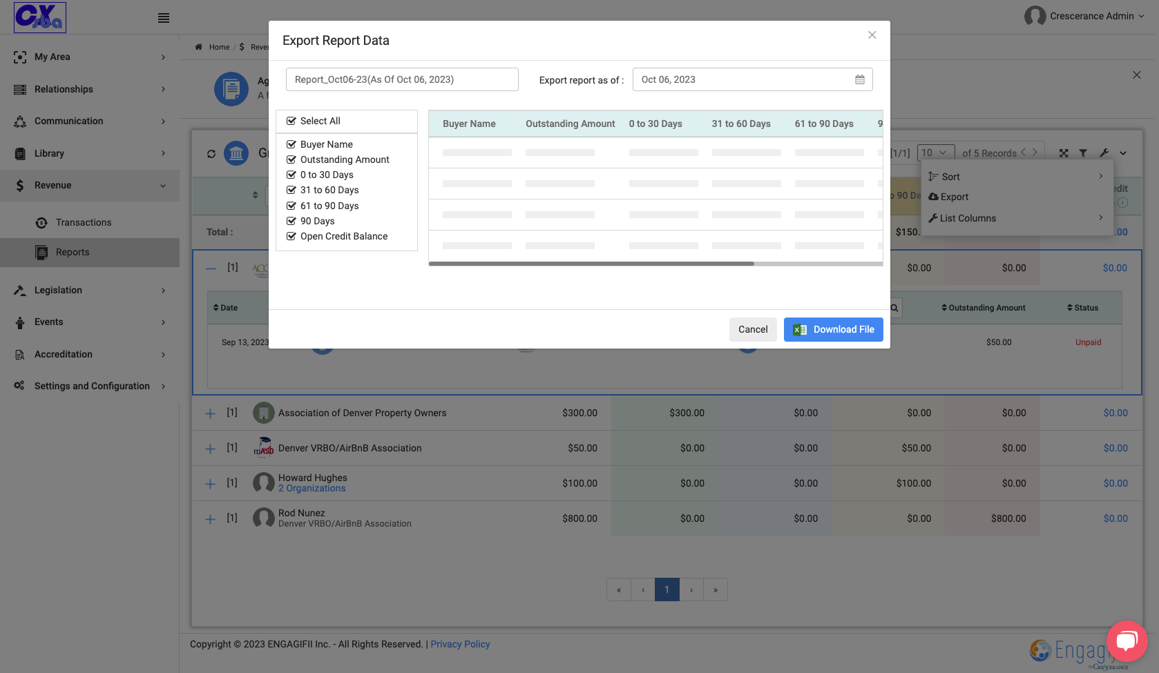This screenshot has height=673, width=1159.
Task: Select the Reports submenu item
Action: click(90, 253)
